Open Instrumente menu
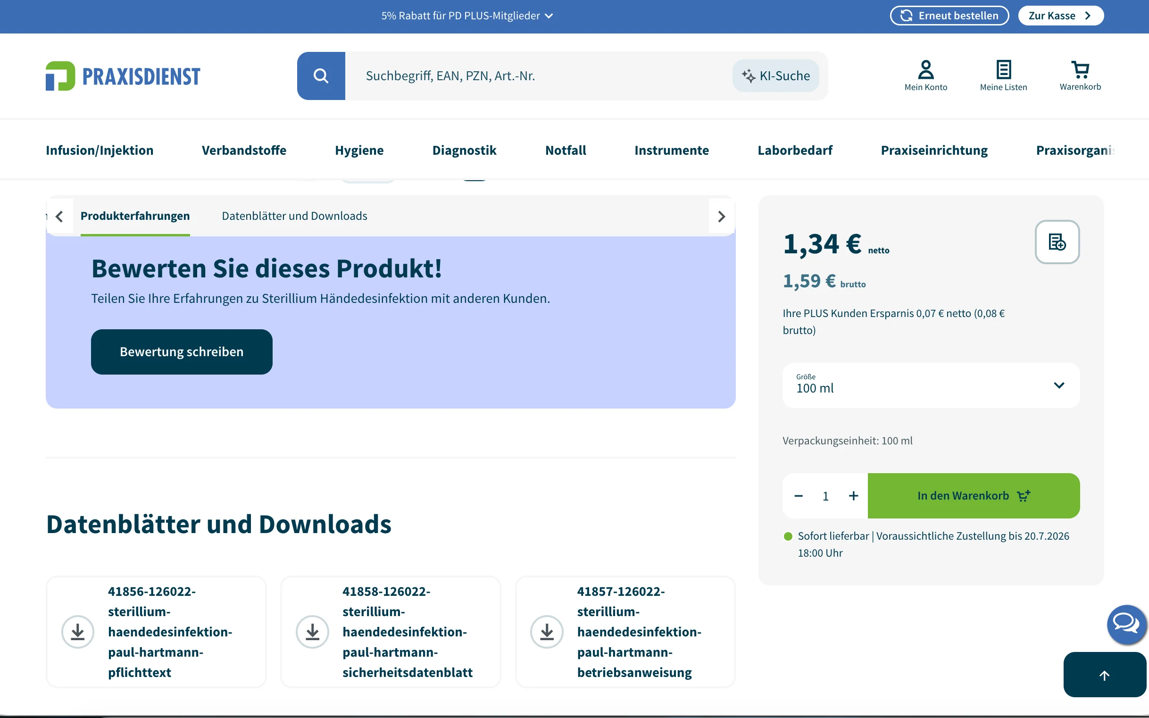 [671, 150]
